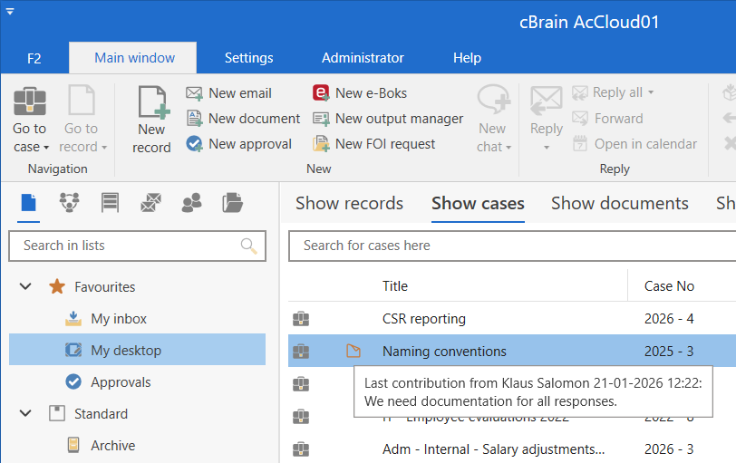Click the Forward envelope icon

580,118
